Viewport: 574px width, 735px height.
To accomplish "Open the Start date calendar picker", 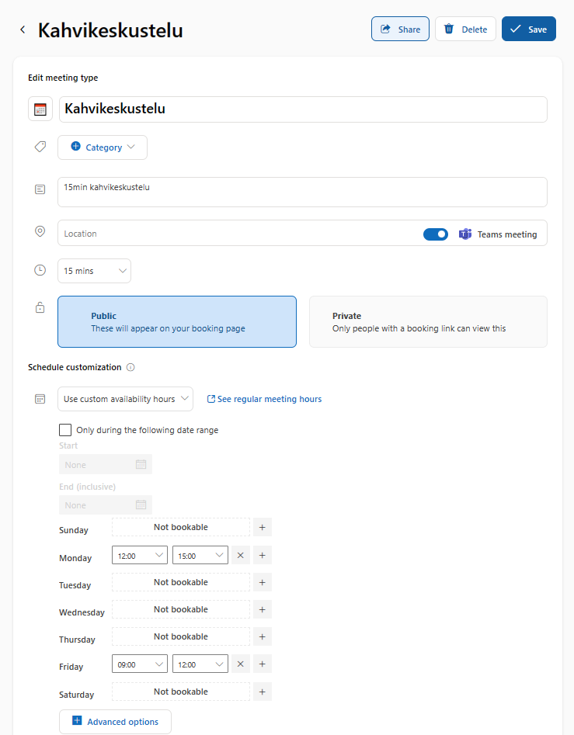I will pyautogui.click(x=141, y=464).
